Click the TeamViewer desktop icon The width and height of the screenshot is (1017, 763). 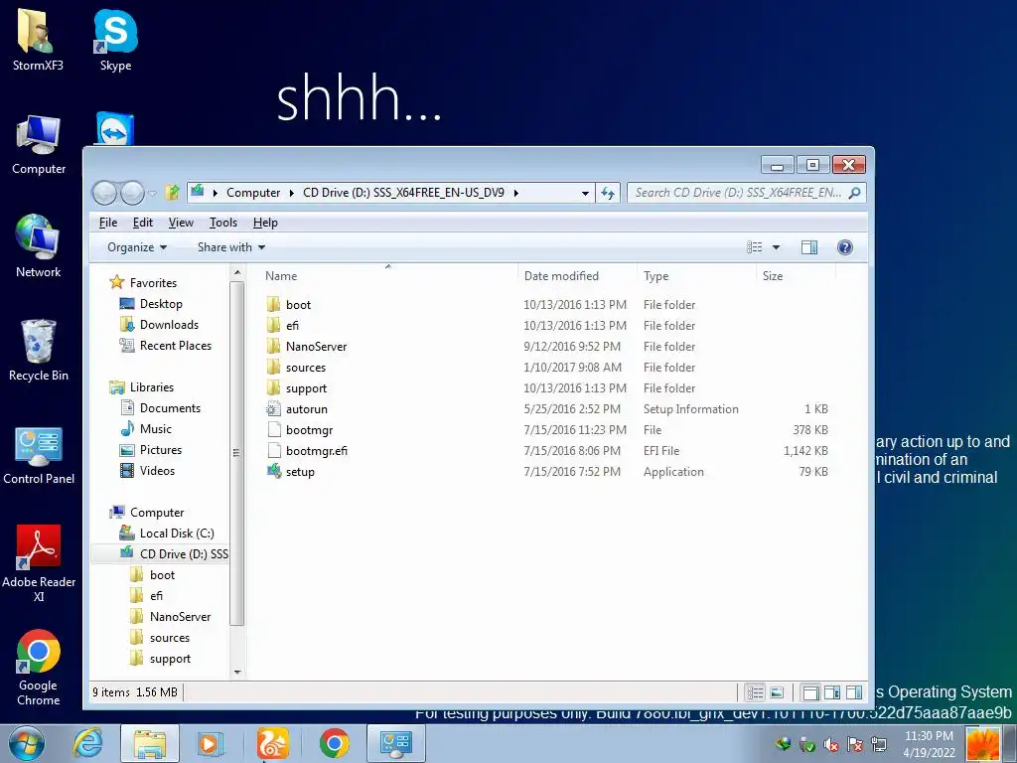click(115, 128)
